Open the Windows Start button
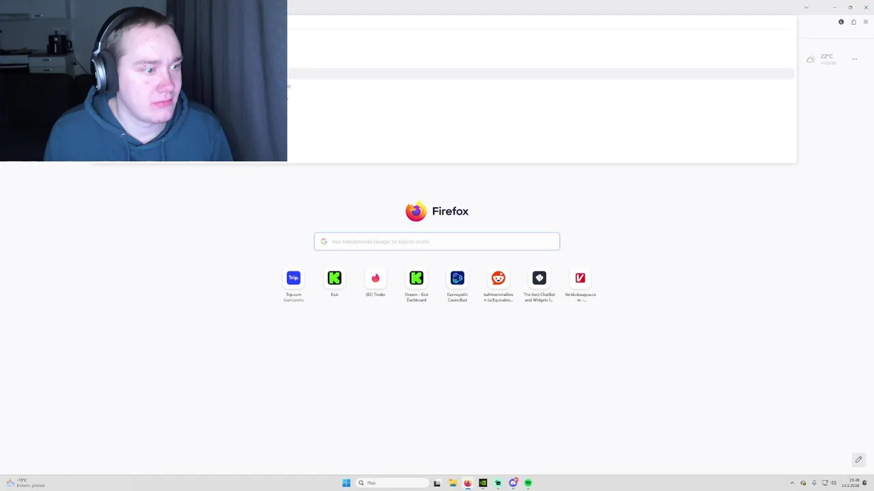The width and height of the screenshot is (874, 491). [x=346, y=483]
